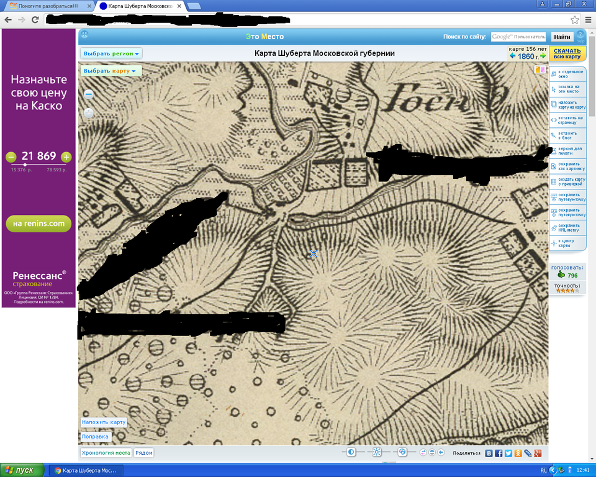Go to previous map year arrow
The image size is (596, 477).
[x=512, y=56]
